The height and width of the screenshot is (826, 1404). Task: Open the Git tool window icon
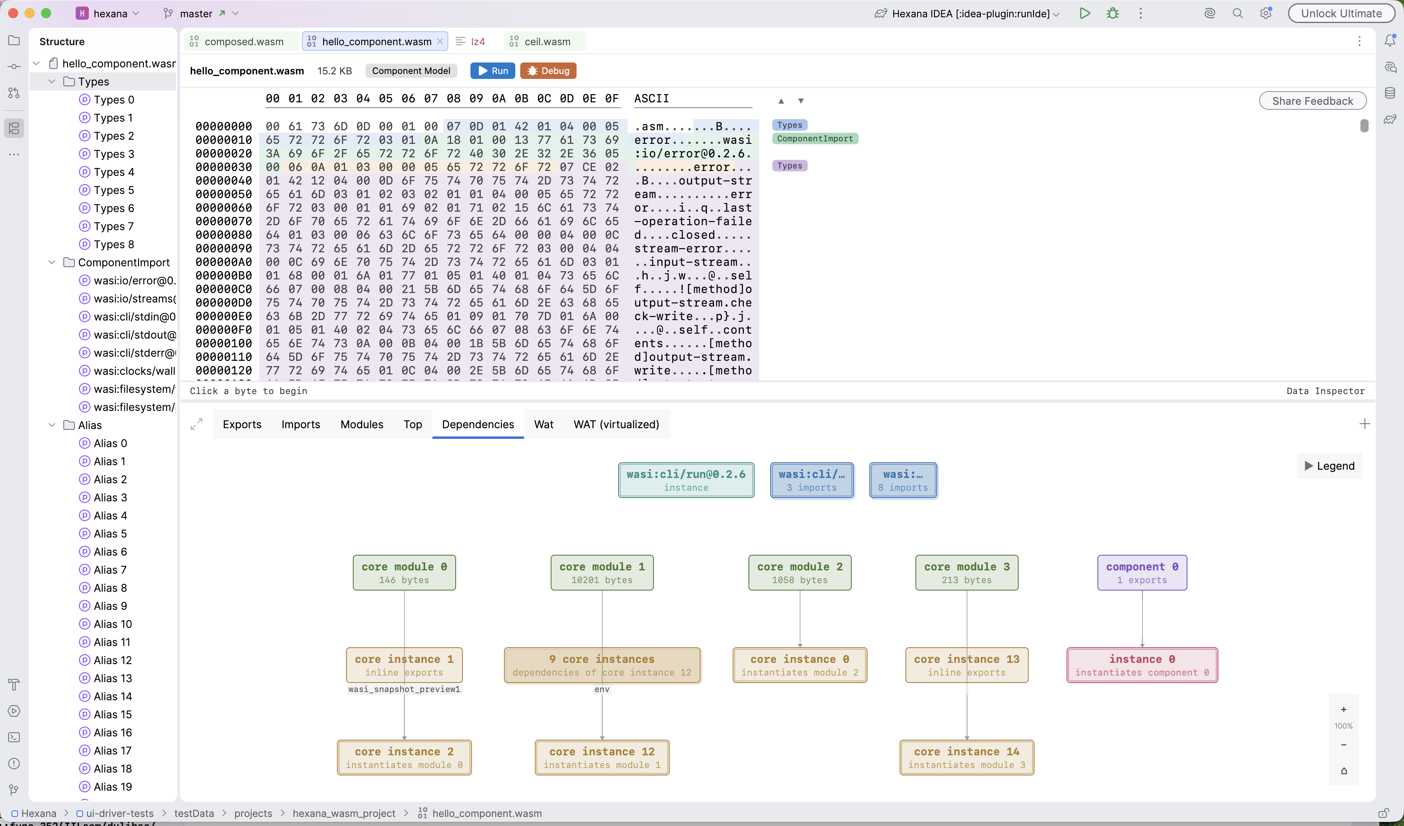(14, 790)
